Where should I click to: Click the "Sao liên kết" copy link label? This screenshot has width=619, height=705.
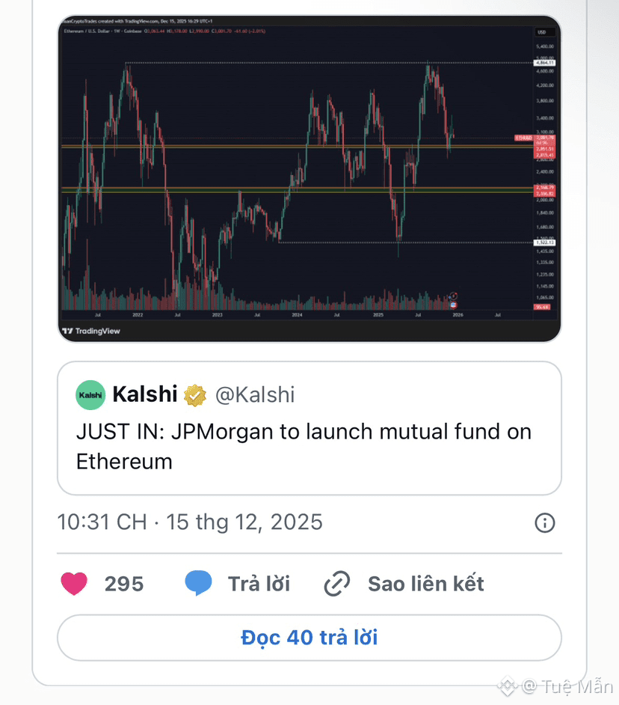425,584
